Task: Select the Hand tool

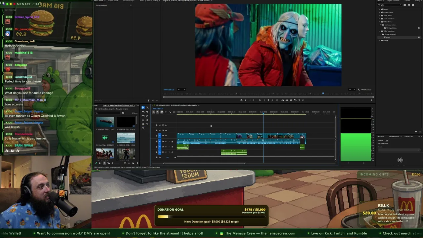Action: tap(143, 124)
